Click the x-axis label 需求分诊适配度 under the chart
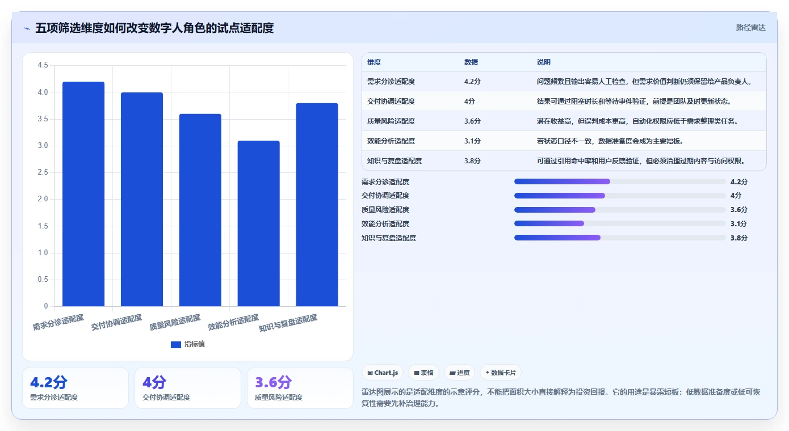789x431 pixels. click(x=58, y=322)
